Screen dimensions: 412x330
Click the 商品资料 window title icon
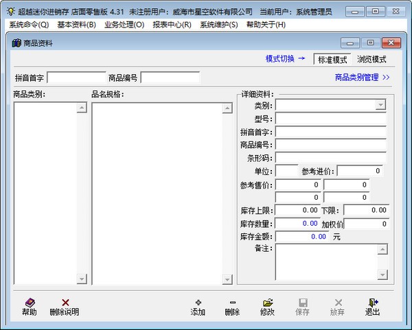[x=16, y=43]
